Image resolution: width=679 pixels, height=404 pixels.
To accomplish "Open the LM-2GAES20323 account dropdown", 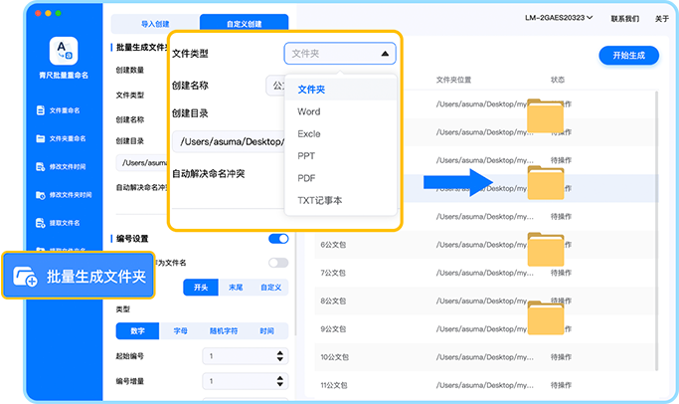I will coord(558,18).
